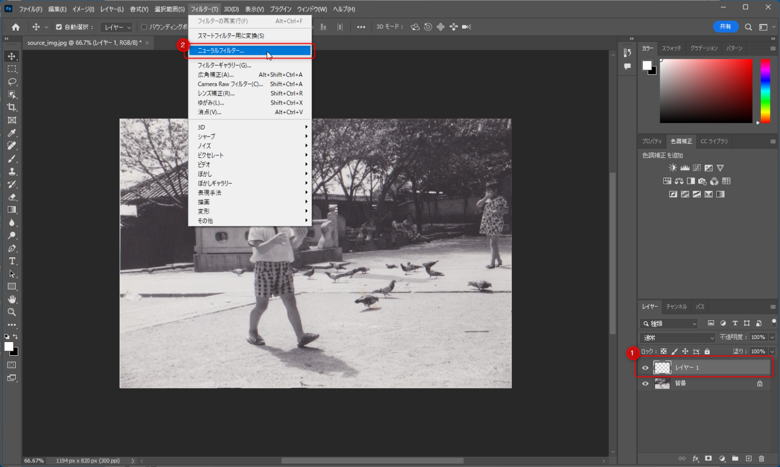Select the Lasso tool
This screenshot has height=467, width=780.
click(12, 82)
